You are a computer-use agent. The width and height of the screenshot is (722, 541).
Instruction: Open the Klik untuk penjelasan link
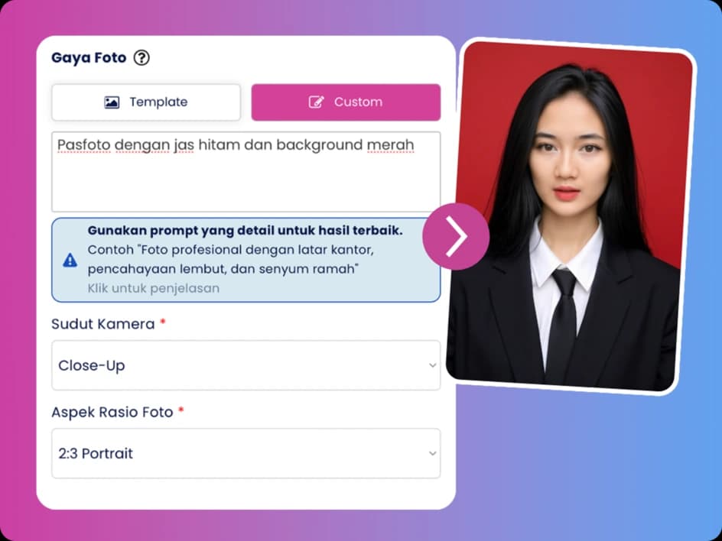point(153,288)
